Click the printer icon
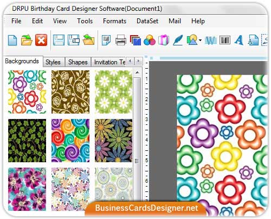 pos(121,40)
